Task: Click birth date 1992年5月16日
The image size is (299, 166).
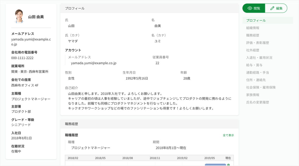Action: click(x=137, y=78)
